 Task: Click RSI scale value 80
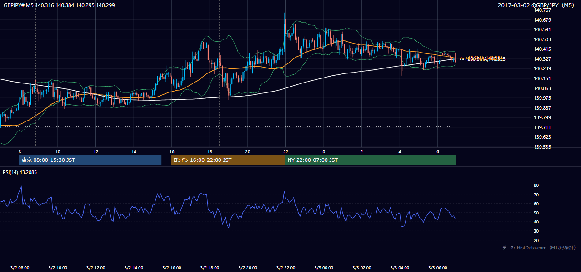(536, 185)
